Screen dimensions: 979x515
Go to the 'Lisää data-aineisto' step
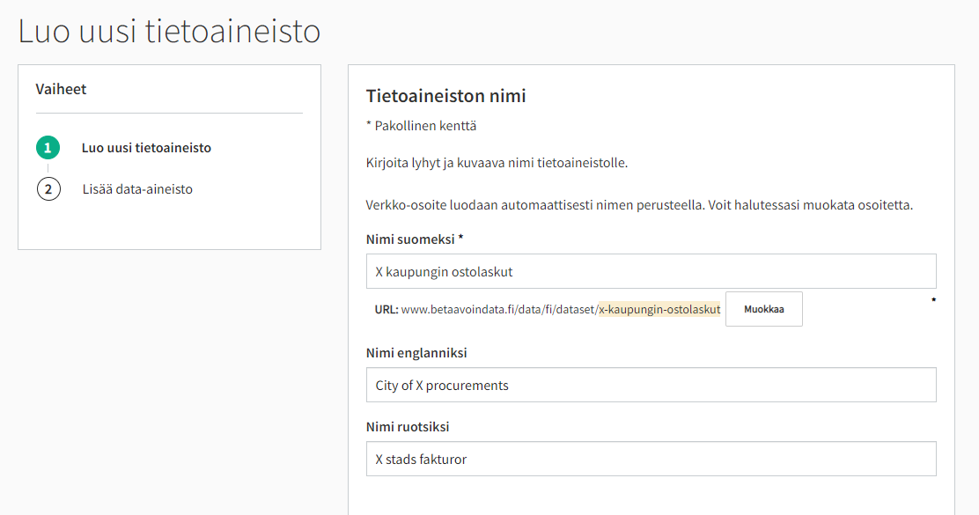click(x=136, y=189)
